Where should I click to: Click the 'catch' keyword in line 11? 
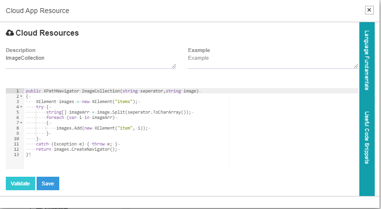tap(42, 144)
